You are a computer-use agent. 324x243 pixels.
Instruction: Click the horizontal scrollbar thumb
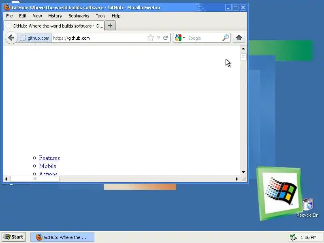[x=35, y=179]
